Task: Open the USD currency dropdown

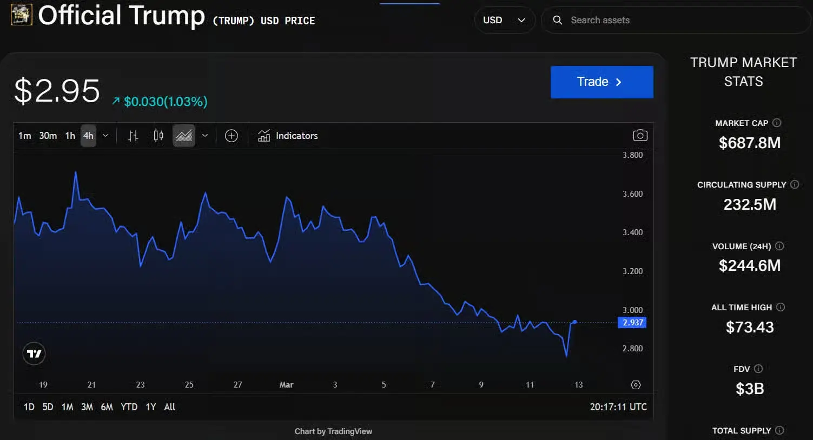Action: click(505, 20)
